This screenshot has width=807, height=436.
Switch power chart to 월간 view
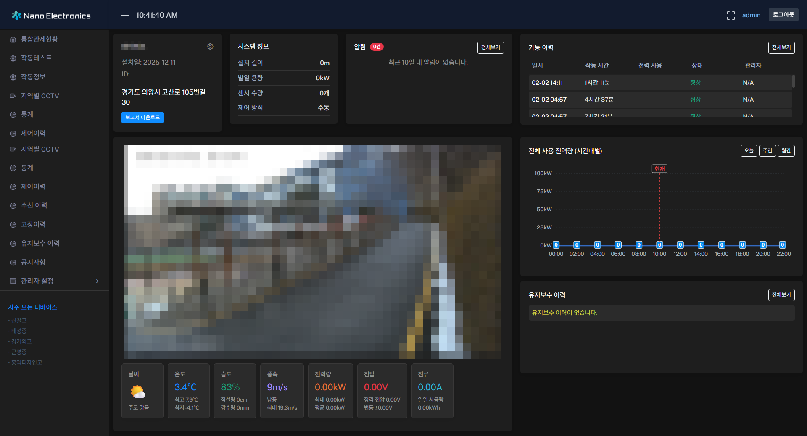[x=786, y=151]
